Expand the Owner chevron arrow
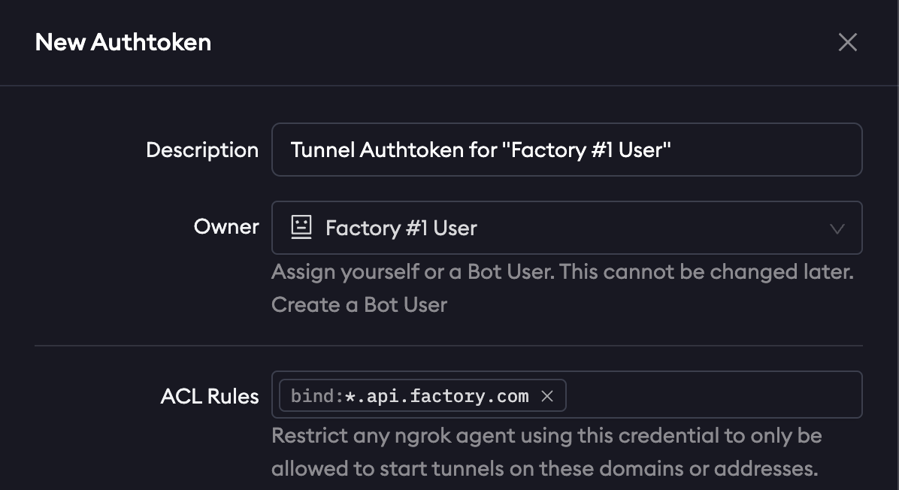 click(837, 228)
